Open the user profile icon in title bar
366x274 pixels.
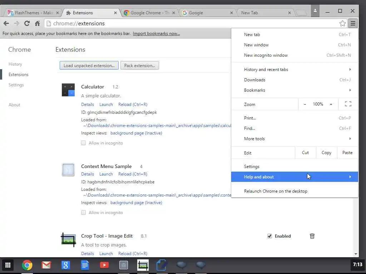pos(315,11)
